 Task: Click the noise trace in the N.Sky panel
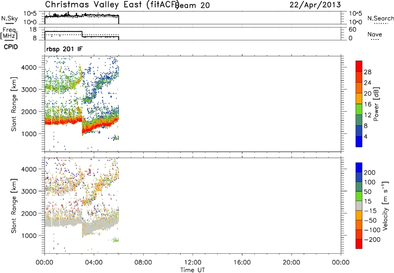click(x=82, y=16)
